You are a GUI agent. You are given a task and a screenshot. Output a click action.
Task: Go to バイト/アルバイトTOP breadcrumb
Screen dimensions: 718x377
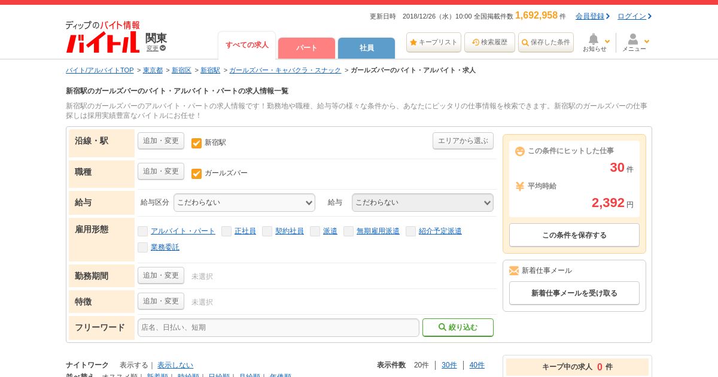coord(100,70)
